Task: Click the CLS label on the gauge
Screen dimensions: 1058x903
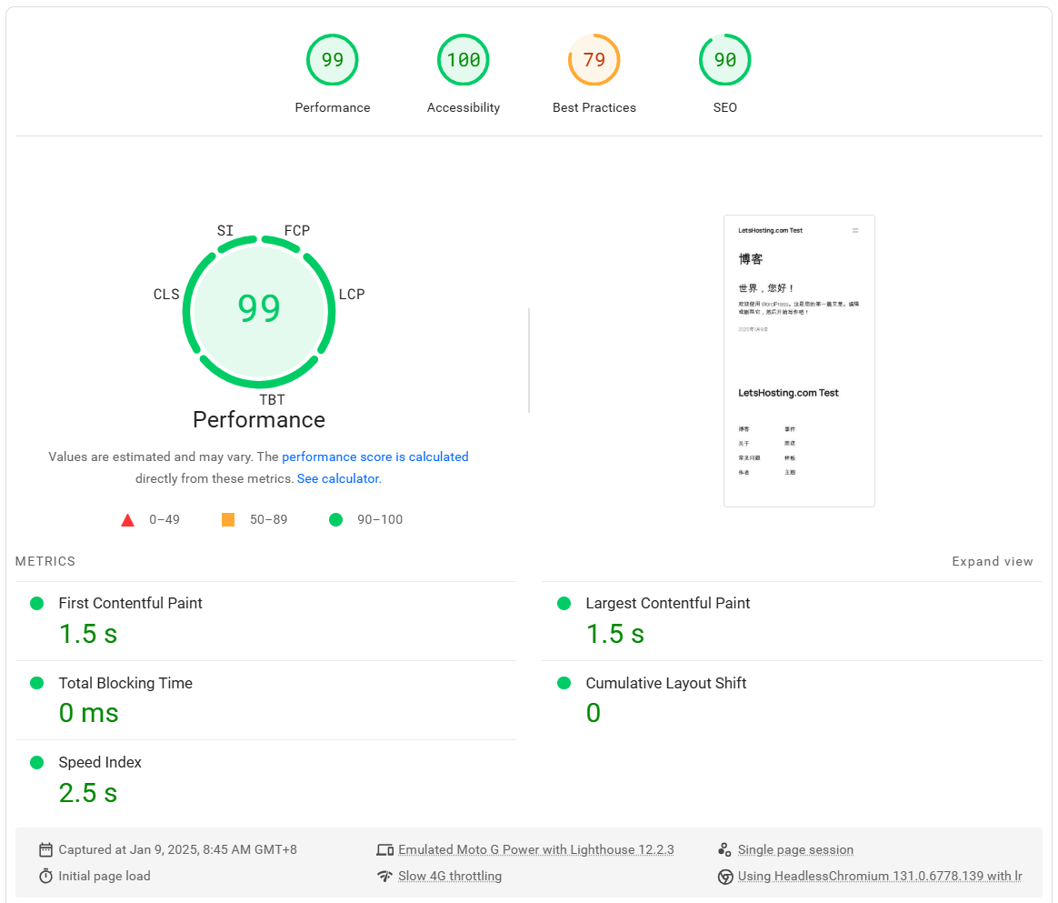Action: pyautogui.click(x=166, y=295)
